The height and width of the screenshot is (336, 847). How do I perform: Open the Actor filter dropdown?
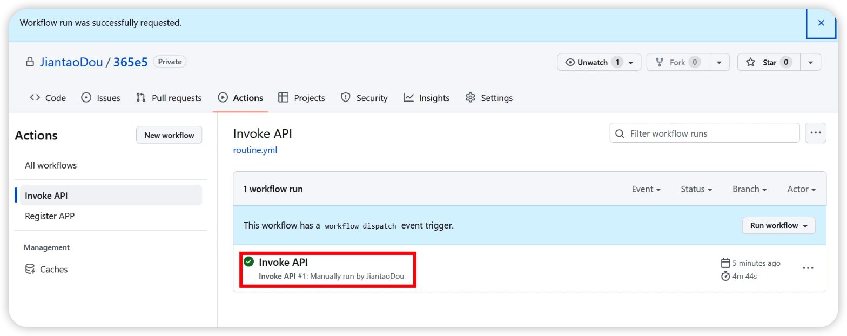[x=802, y=189]
